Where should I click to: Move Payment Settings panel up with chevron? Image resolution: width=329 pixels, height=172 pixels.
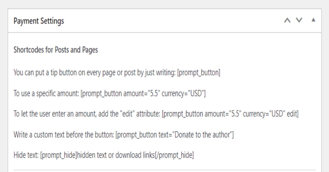tap(287, 20)
